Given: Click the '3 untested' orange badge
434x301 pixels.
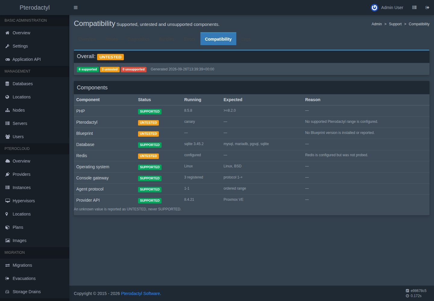Looking at the screenshot, I should coord(110,70).
